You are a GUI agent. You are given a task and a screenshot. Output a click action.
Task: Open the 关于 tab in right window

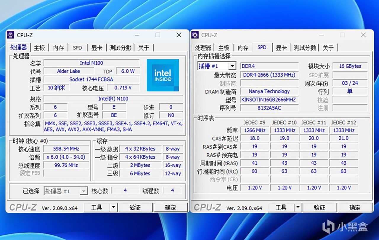pyautogui.click(x=328, y=48)
